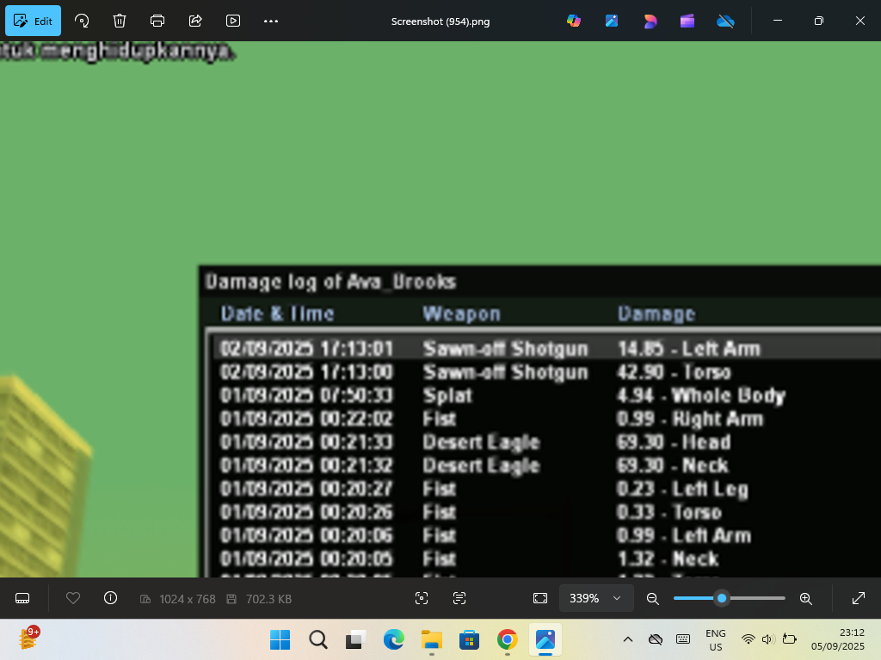881x660 pixels.
Task: Open the 339% zoom level dropdown
Action: pyautogui.click(x=596, y=598)
